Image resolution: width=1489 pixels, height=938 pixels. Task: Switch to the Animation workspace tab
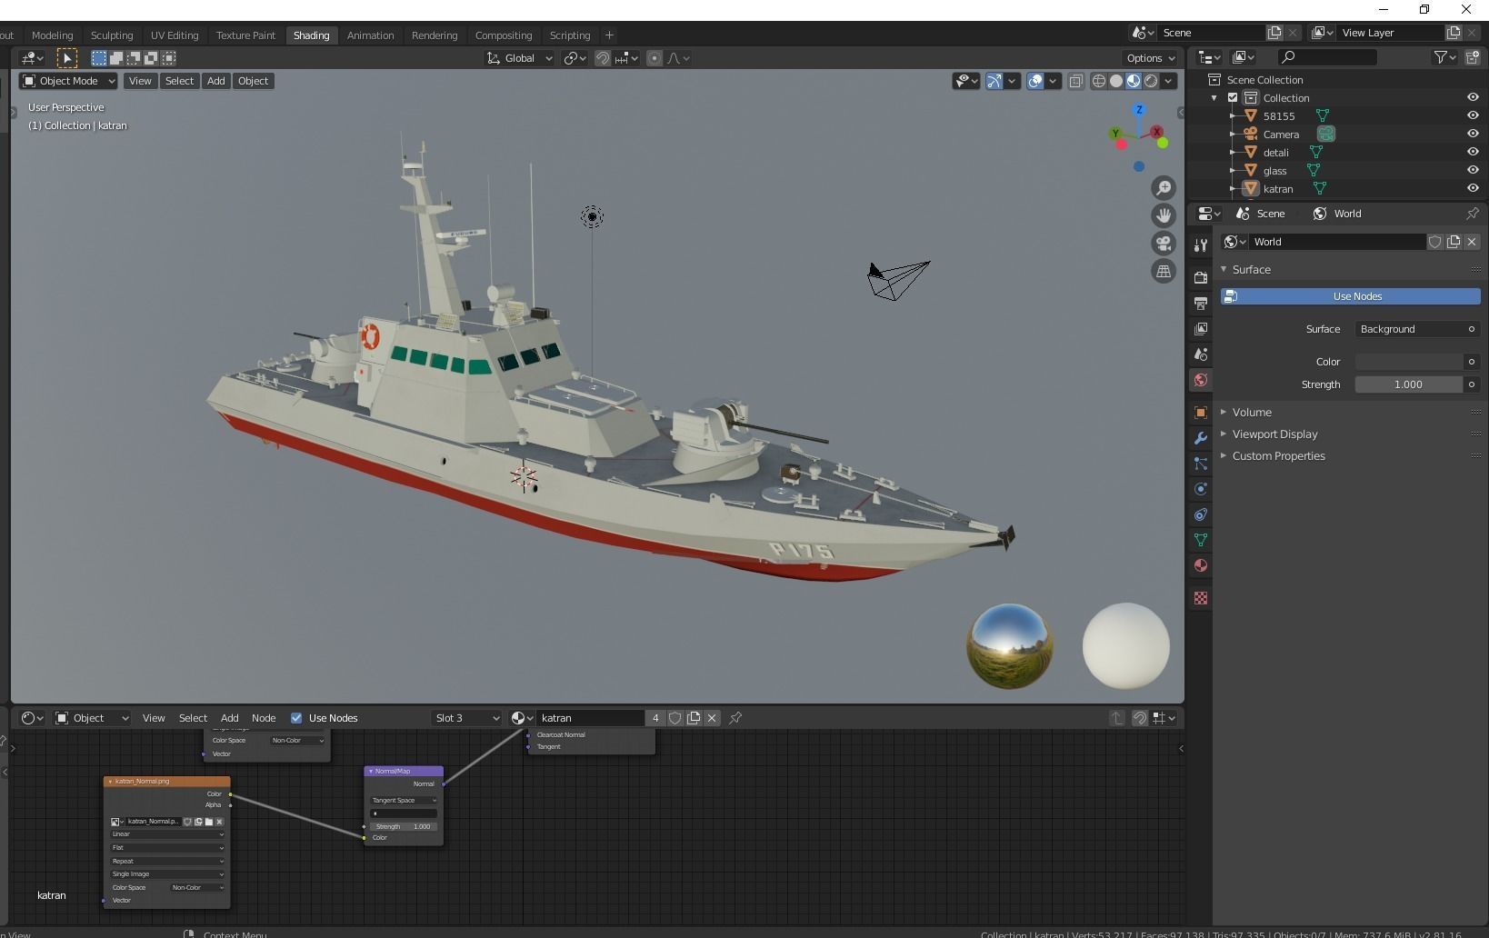tap(370, 35)
